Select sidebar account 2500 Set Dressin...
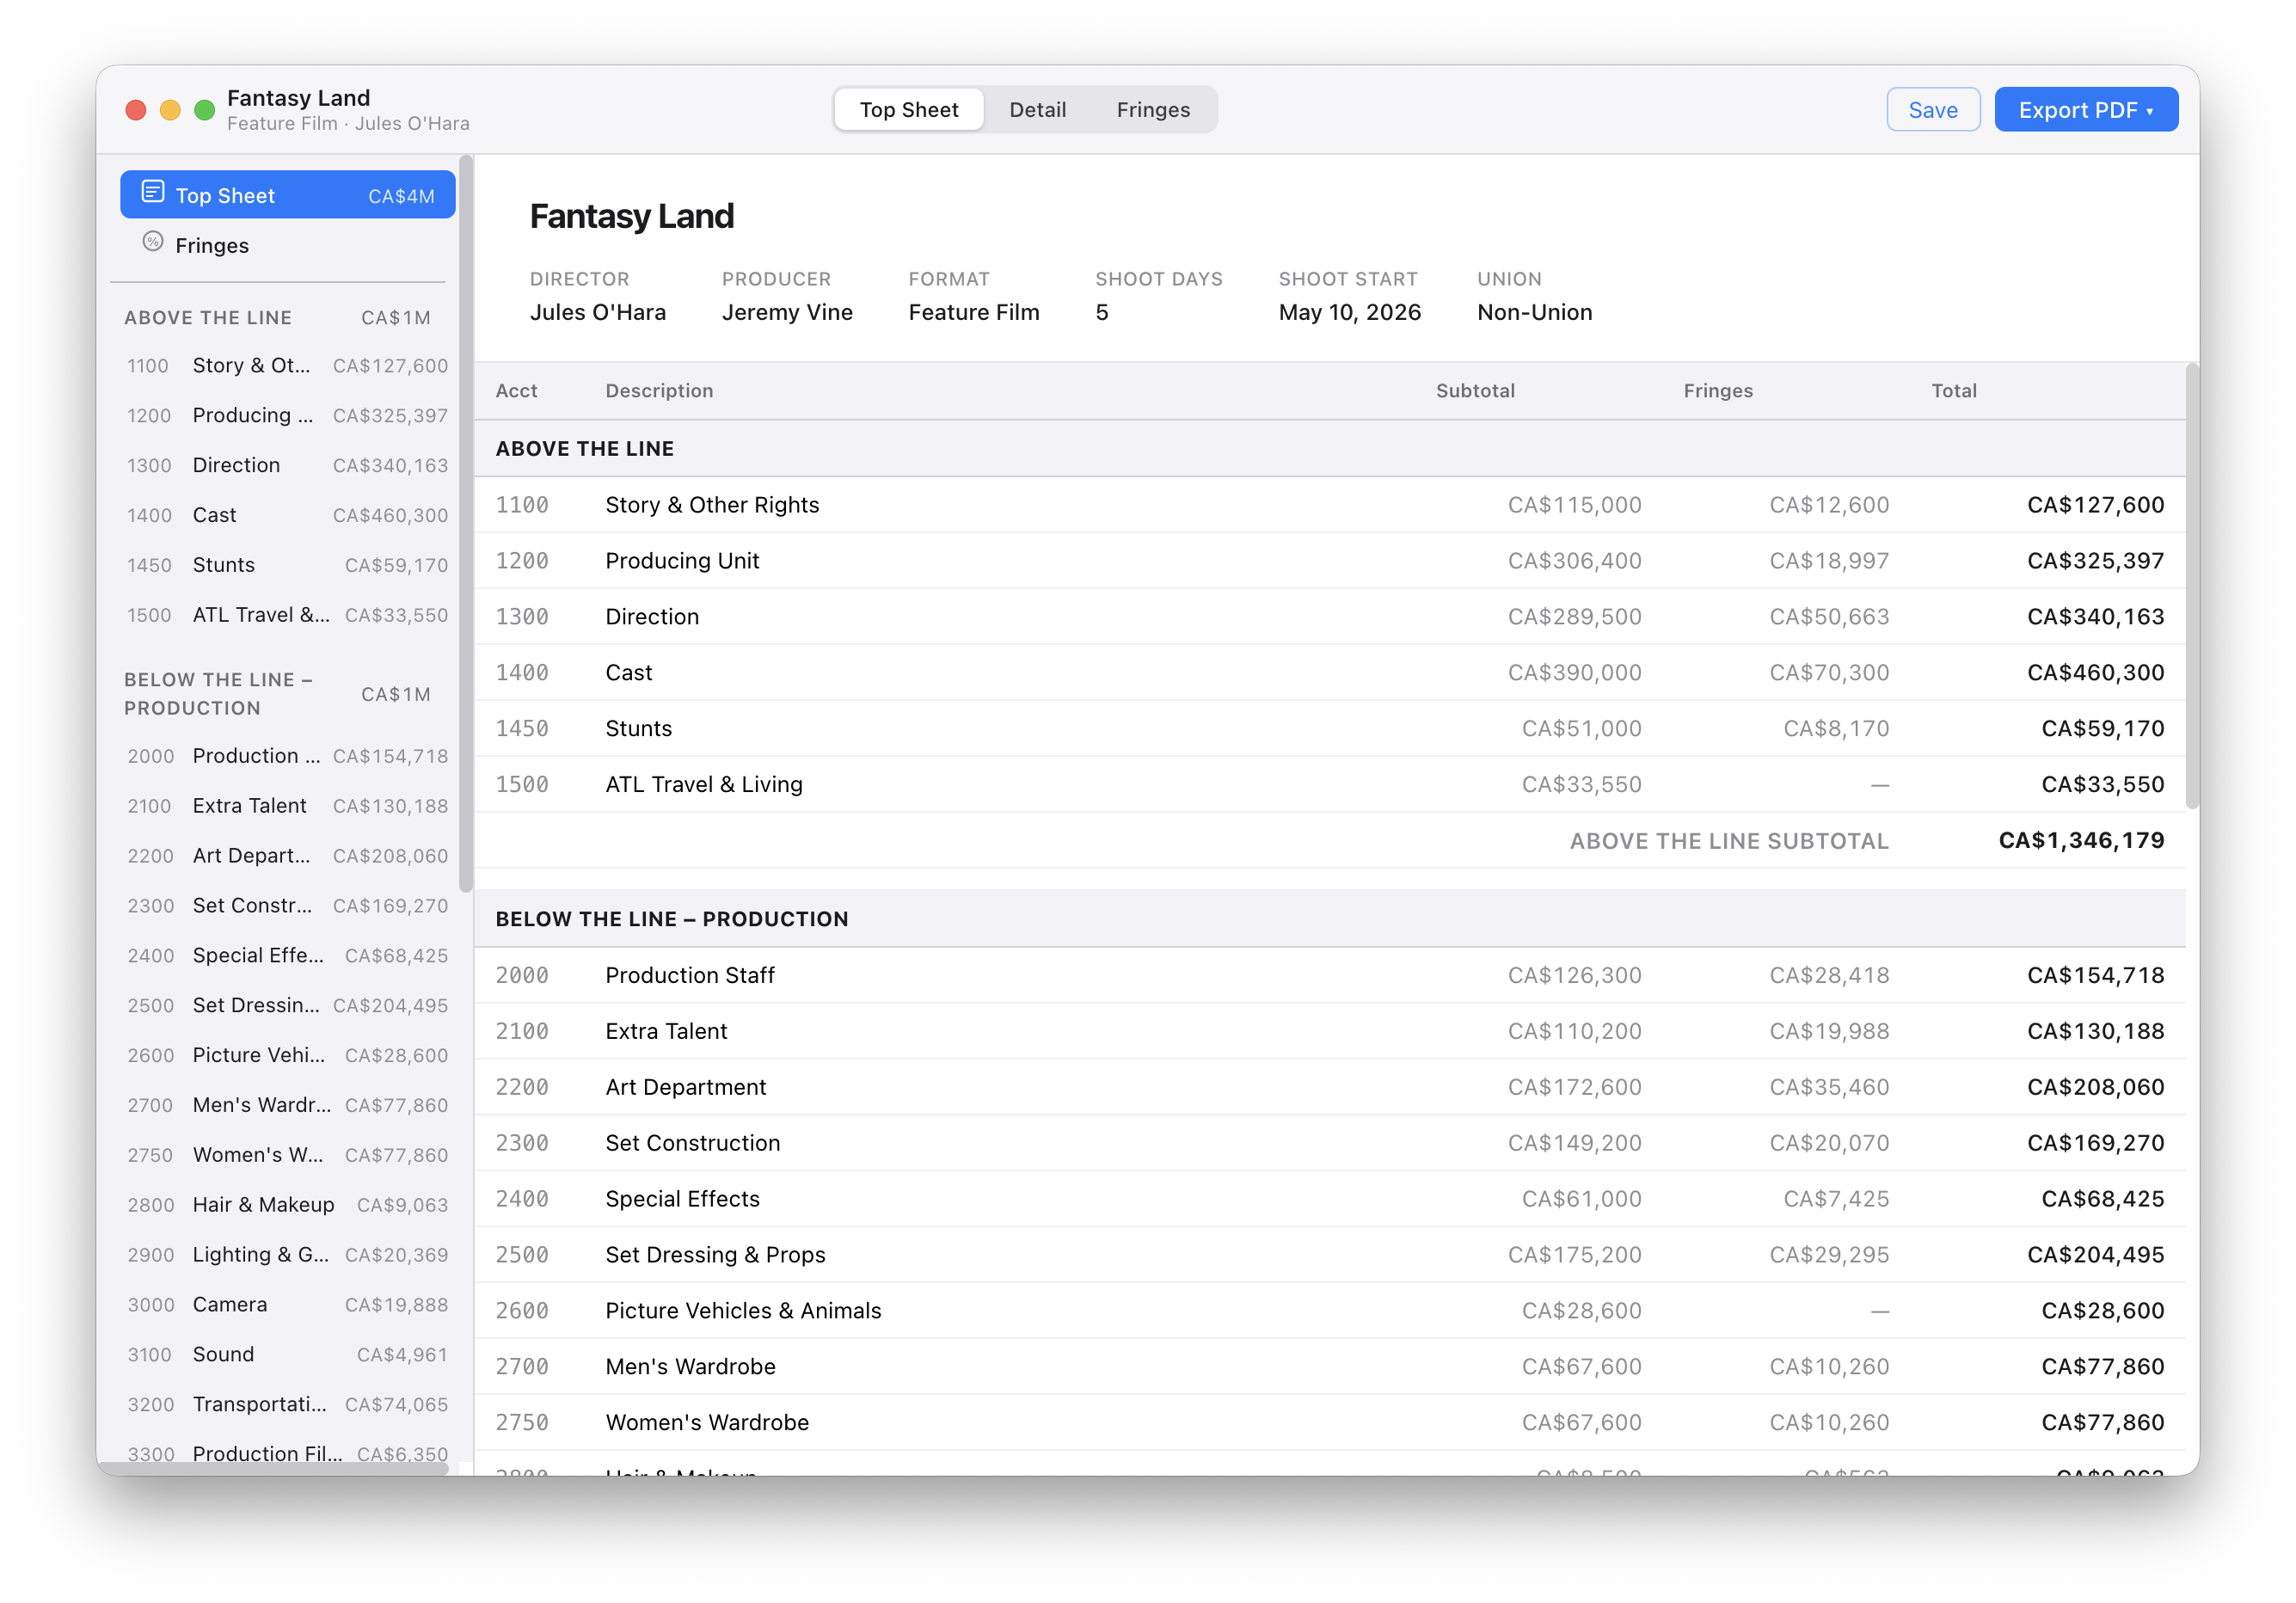This screenshot has height=1603, width=2296. (288, 1007)
